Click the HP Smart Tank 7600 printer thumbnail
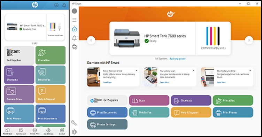This screenshot has width=262, height=137. pos(127,38)
